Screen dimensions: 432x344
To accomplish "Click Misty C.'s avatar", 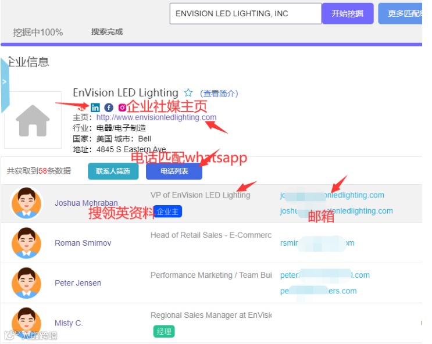I will point(26,323).
